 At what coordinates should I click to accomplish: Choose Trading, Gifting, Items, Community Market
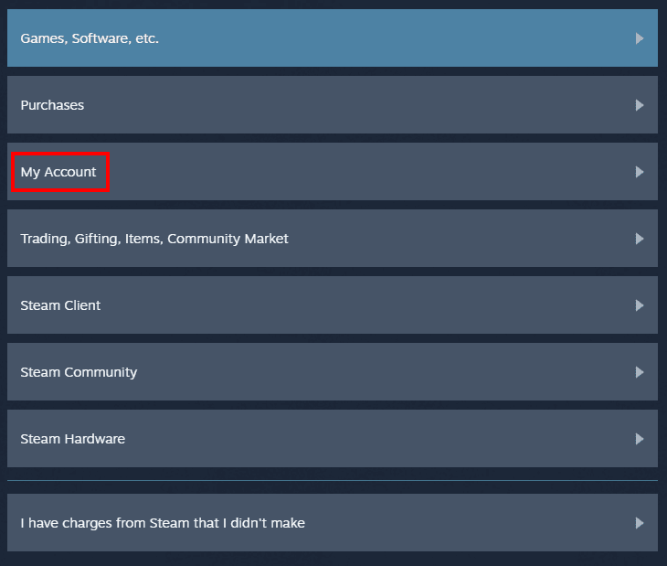pyautogui.click(x=154, y=239)
